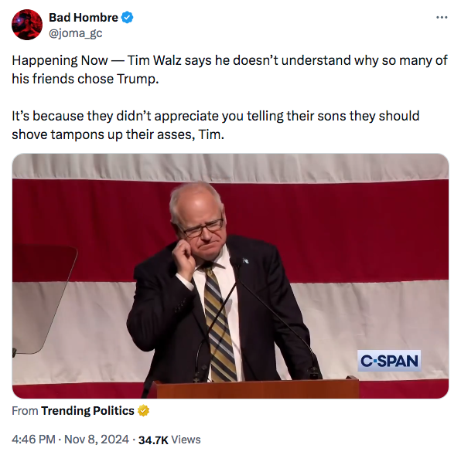The width and height of the screenshot is (461, 455).
Task: Open the Nov 8, 2024 date link
Action: 97,440
